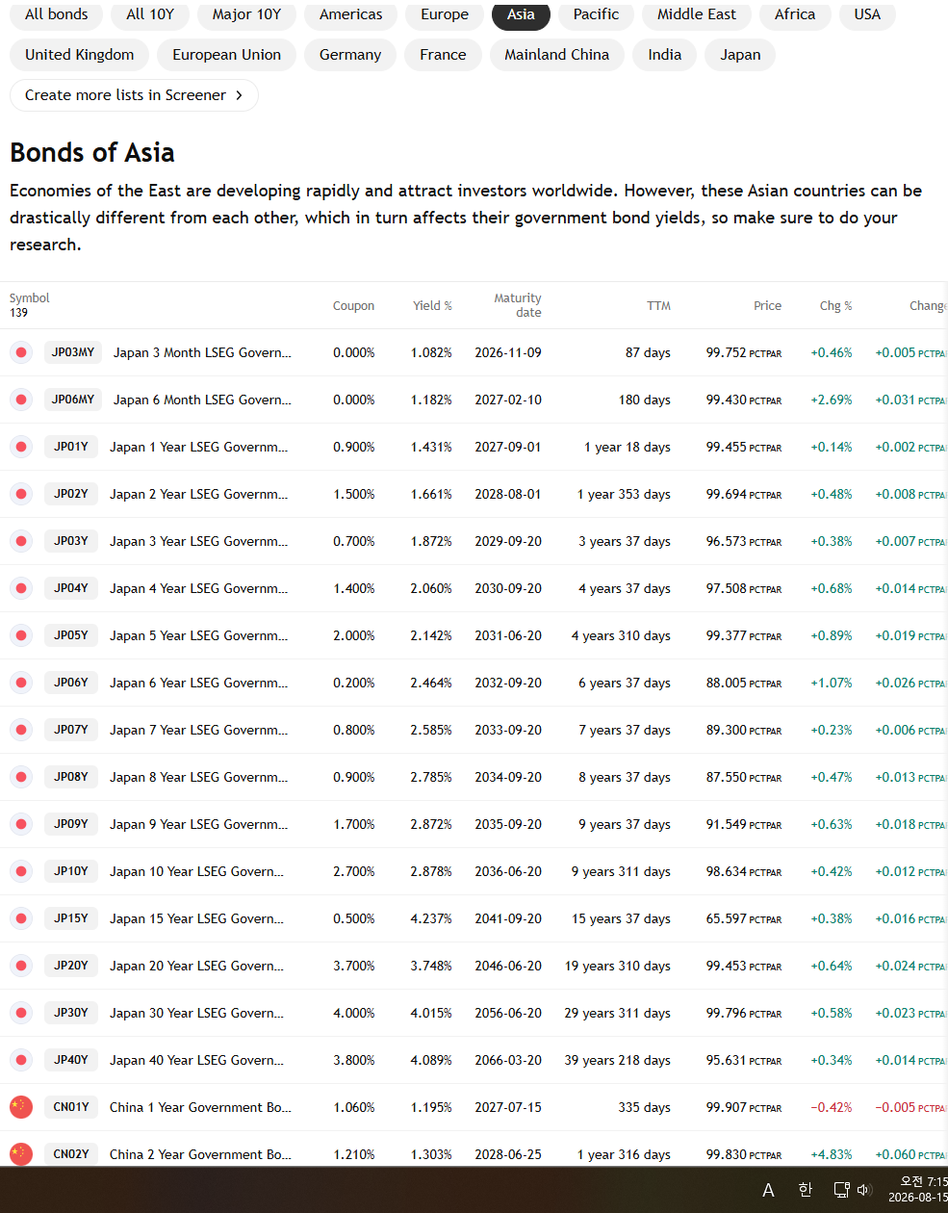Open the France bond list
948x1213 pixels.
[443, 55]
